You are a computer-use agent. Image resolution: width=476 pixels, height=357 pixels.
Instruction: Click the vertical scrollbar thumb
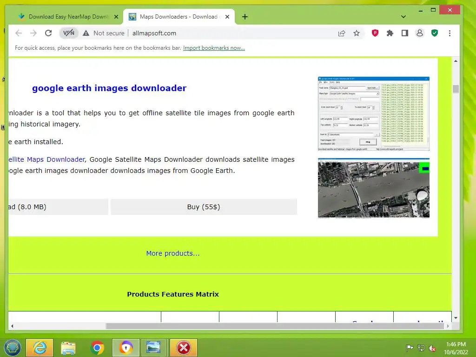pyautogui.click(x=456, y=89)
